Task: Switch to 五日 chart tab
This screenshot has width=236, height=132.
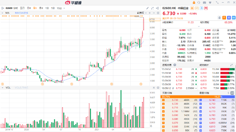Action: coord(22,8)
